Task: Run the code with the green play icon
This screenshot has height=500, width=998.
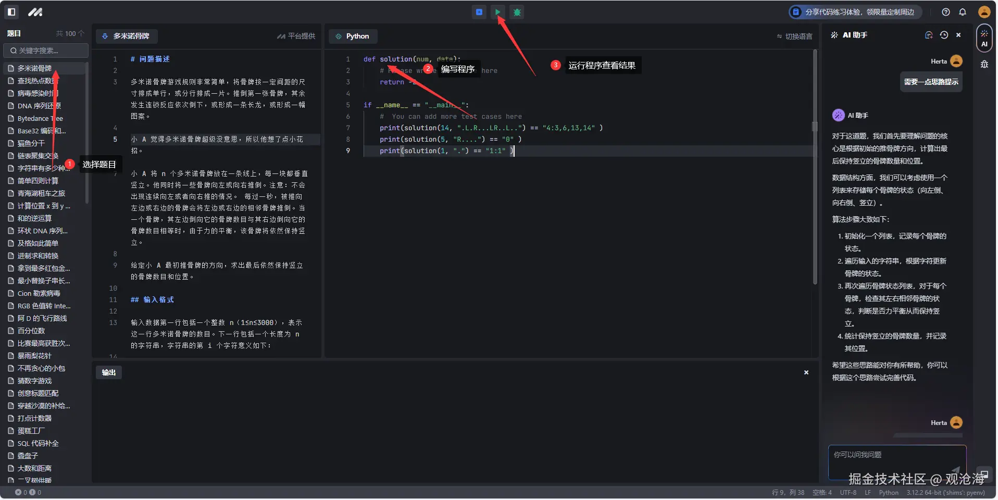Action: tap(498, 12)
